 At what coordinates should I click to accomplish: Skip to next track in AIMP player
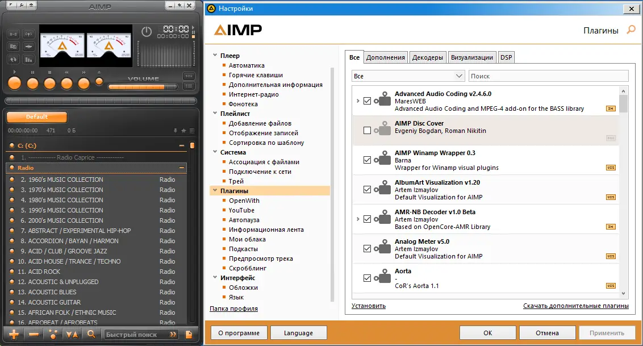[83, 84]
